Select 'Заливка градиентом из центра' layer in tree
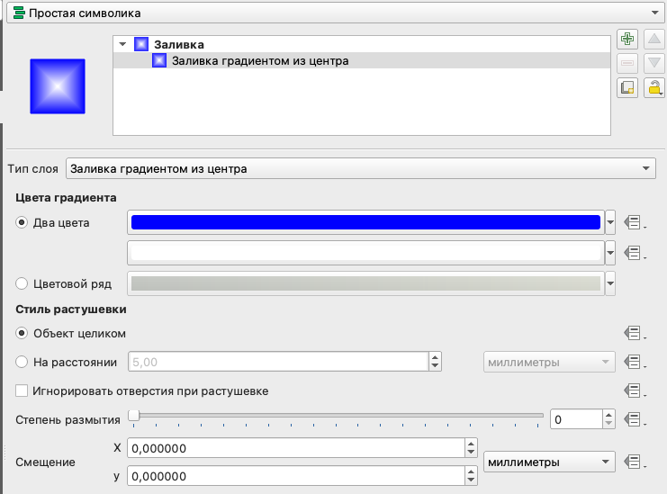 (259, 61)
